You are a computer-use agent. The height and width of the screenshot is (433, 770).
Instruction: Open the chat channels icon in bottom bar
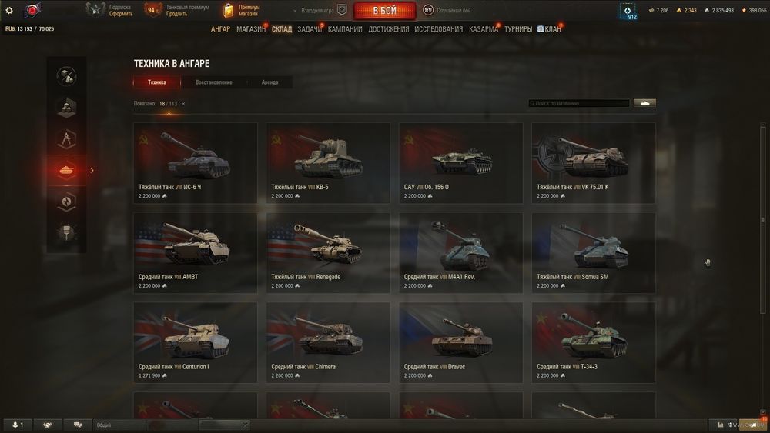[x=78, y=425]
